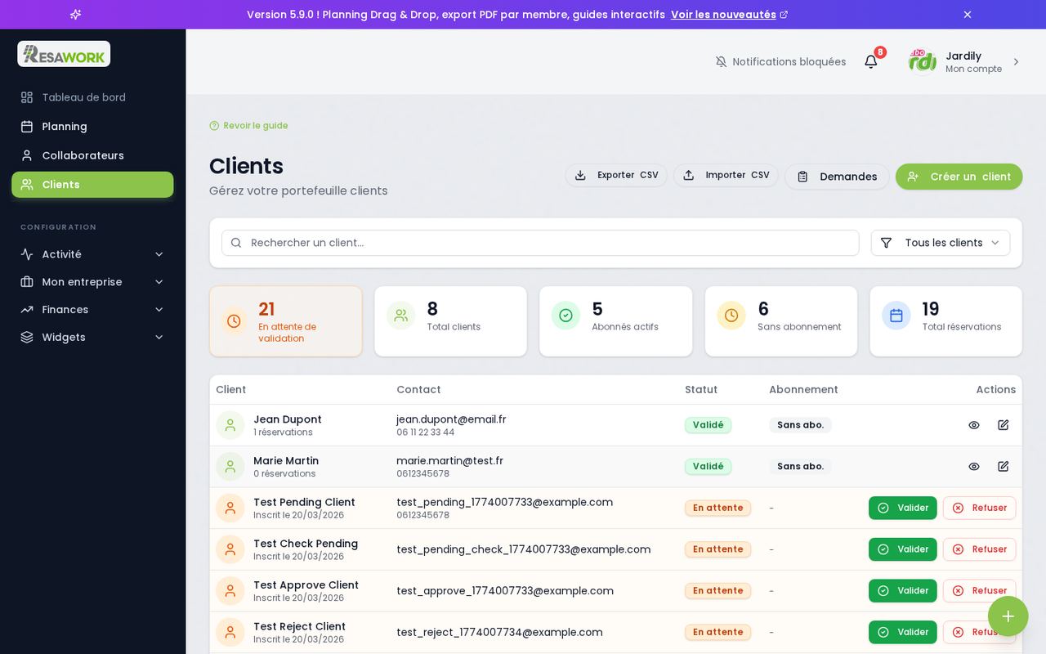
Task: Open the Demandes button
Action: (837, 177)
